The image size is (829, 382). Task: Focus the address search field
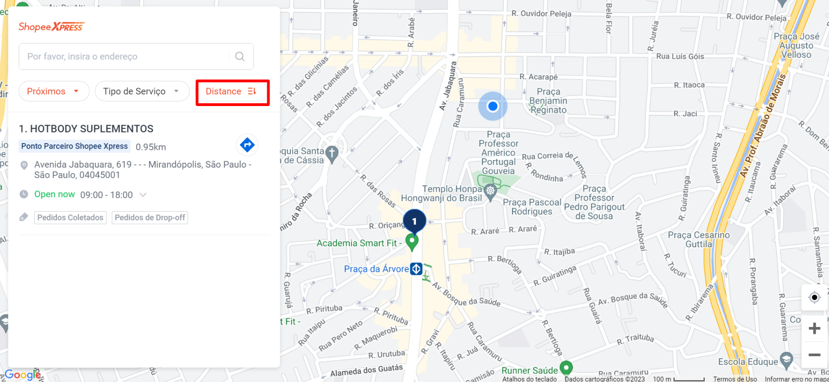[x=124, y=56]
